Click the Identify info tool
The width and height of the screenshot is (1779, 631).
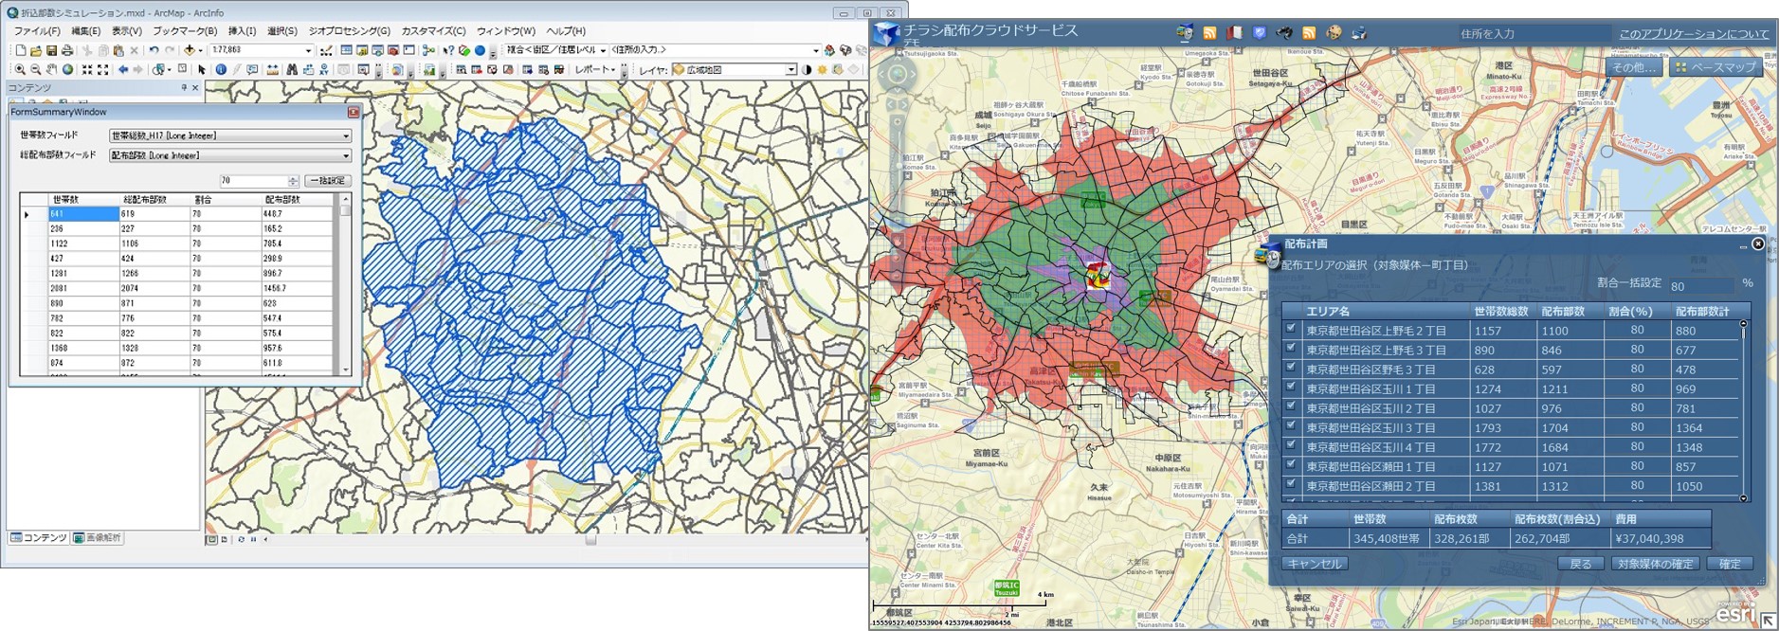pyautogui.click(x=220, y=69)
